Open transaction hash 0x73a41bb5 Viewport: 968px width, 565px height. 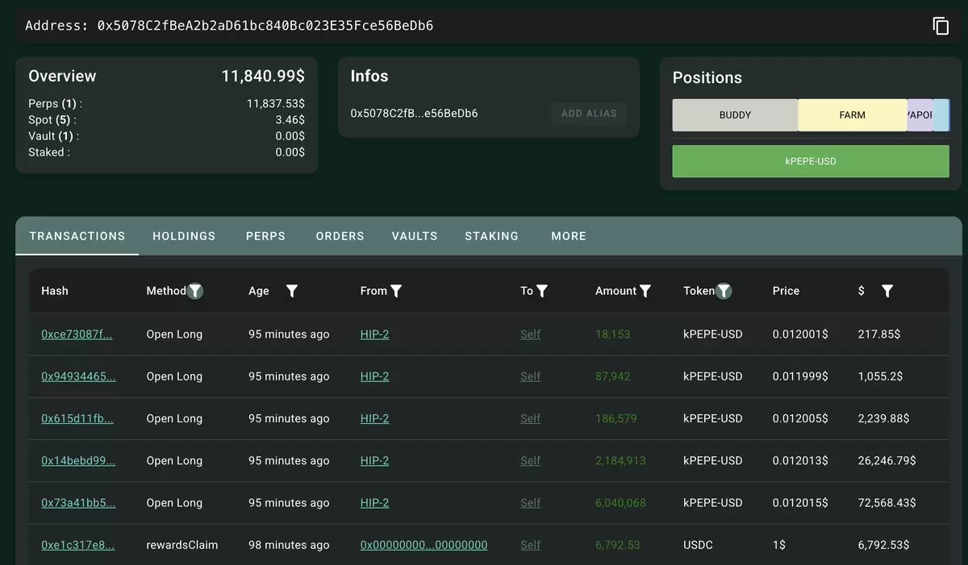[x=78, y=503]
